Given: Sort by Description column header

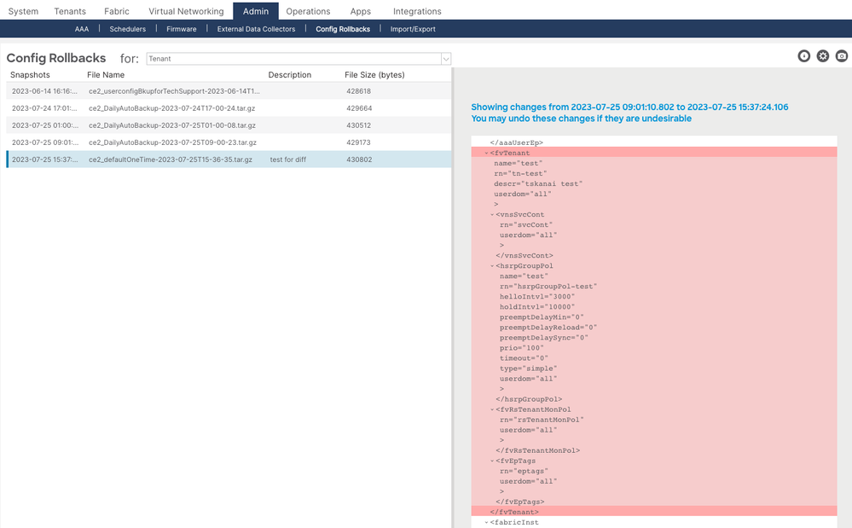Looking at the screenshot, I should click(290, 75).
